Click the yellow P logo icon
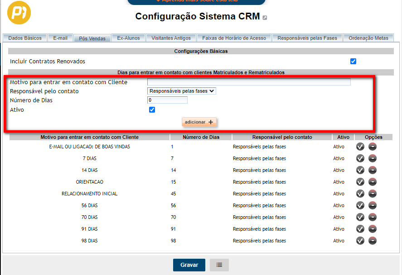402x275 pixels. click(19, 13)
